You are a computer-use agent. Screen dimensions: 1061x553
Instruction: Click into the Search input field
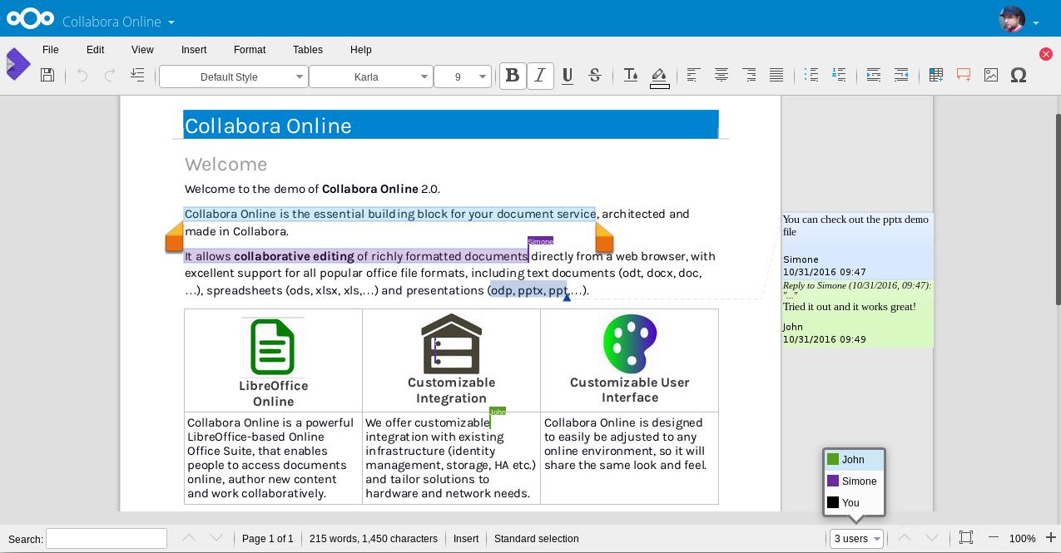tap(107, 539)
